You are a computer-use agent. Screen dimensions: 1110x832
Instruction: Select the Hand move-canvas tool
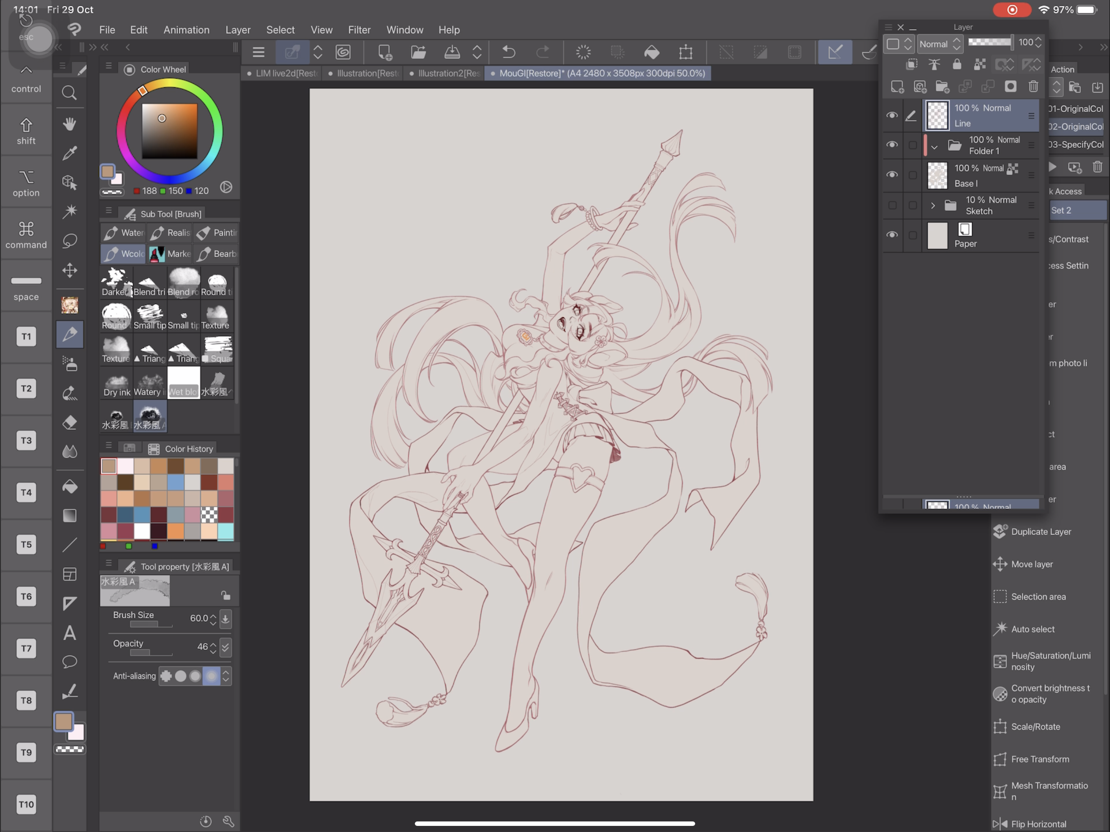pos(69,123)
